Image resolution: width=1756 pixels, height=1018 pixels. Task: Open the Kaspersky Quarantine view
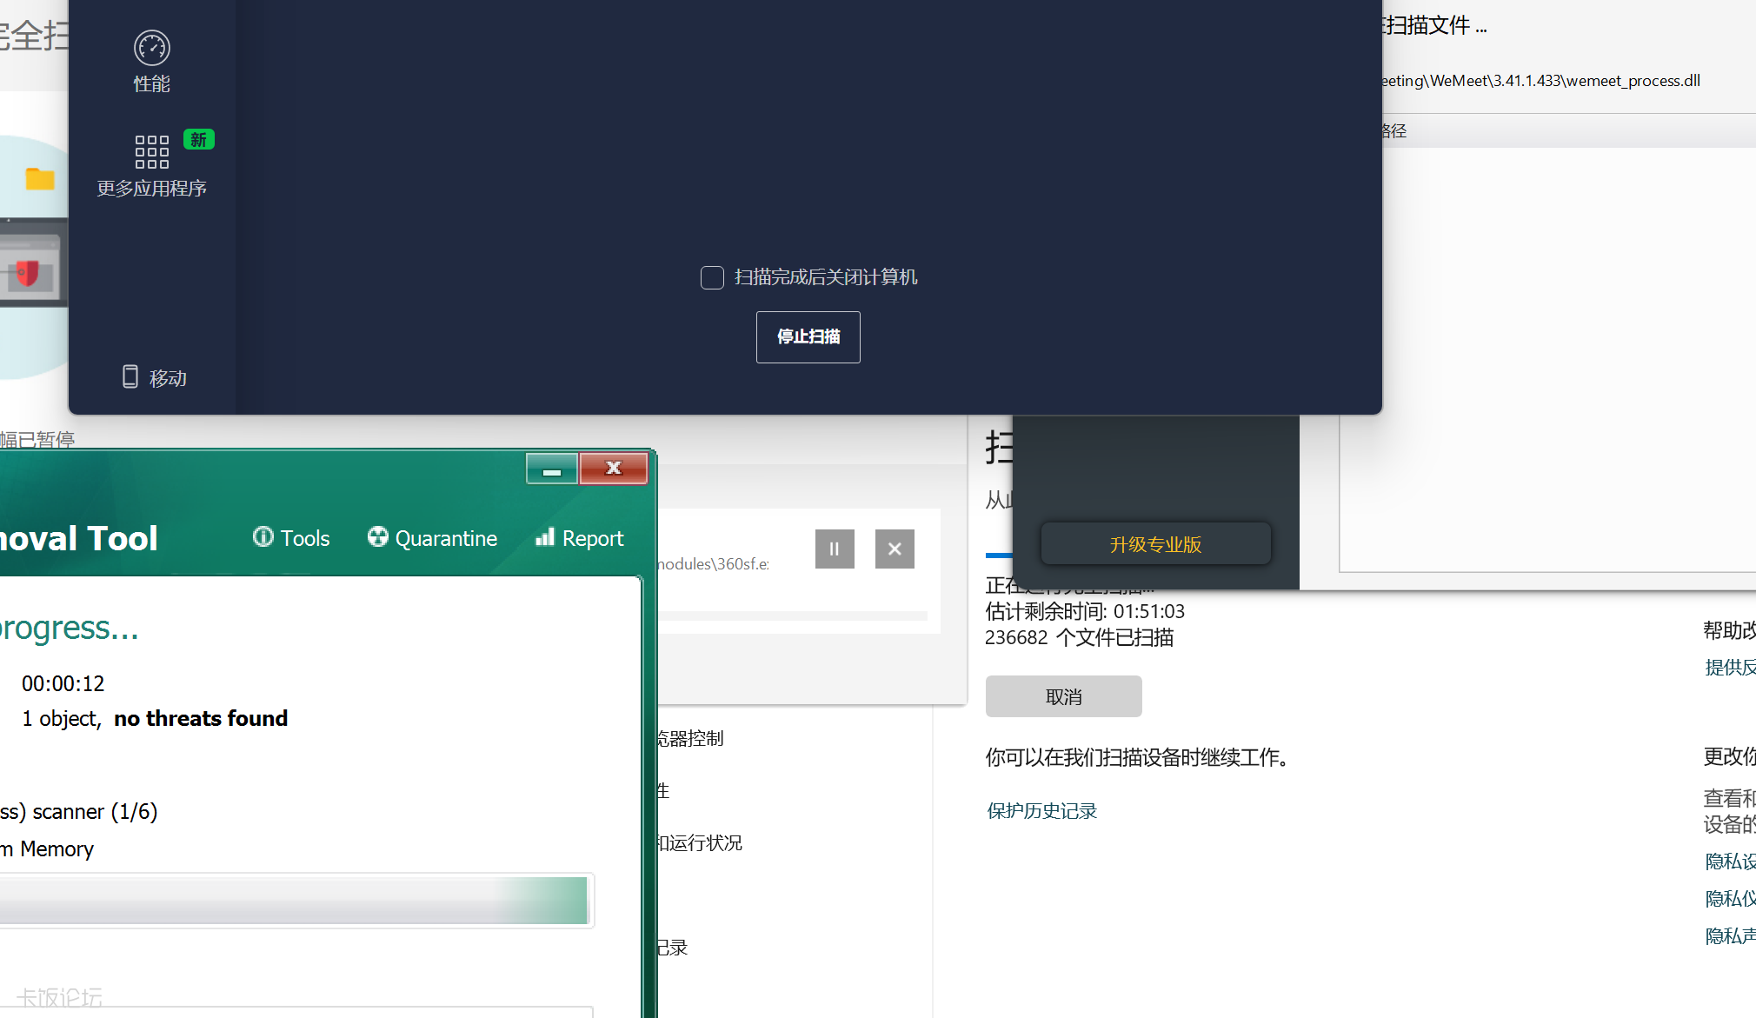tap(432, 537)
